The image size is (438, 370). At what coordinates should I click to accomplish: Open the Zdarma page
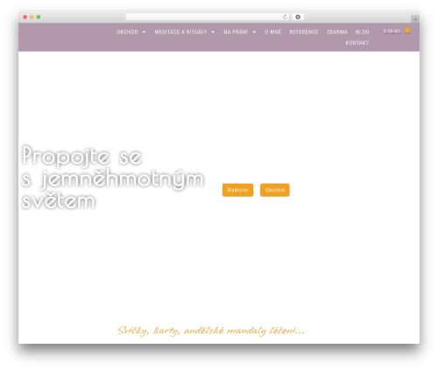(x=336, y=32)
